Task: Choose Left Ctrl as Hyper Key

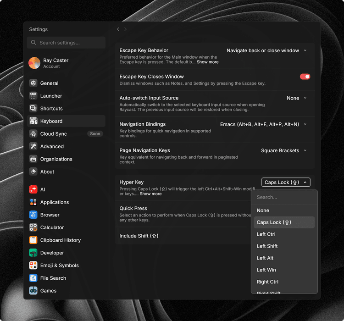Action: tap(284, 234)
